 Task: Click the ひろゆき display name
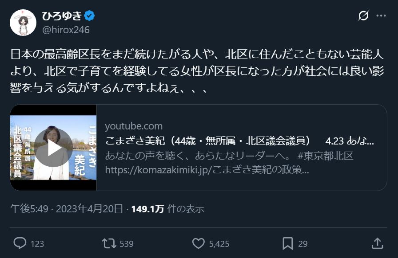[x=61, y=16]
